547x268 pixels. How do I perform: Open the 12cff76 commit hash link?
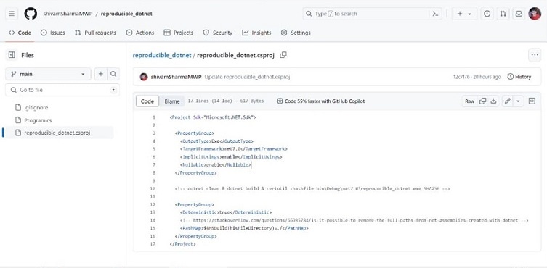pyautogui.click(x=461, y=77)
